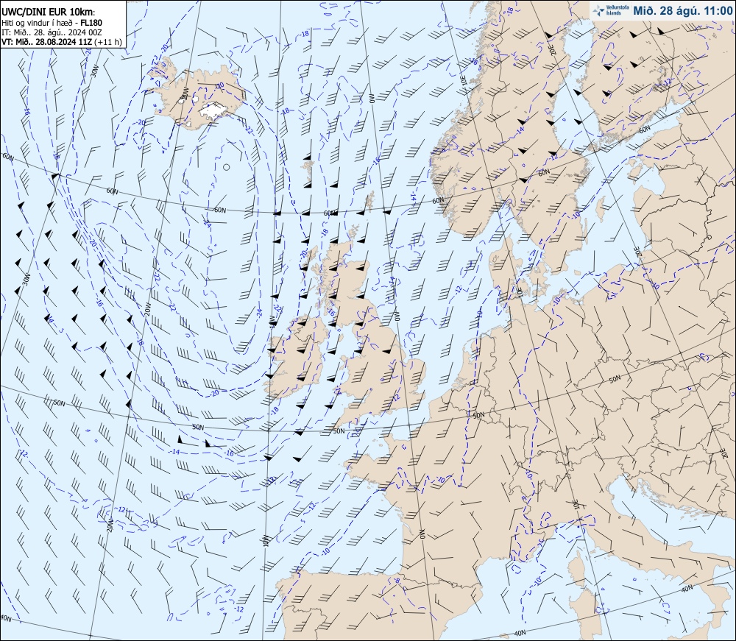Click the "VT: Mið.. 28.08.2024 11Z (+11 h)" line
This screenshot has width=736, height=641.
pyautogui.click(x=62, y=42)
